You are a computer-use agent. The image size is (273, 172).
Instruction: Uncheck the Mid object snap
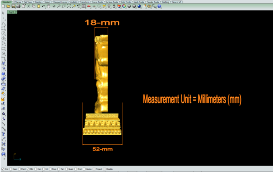pyautogui.click(x=28, y=169)
